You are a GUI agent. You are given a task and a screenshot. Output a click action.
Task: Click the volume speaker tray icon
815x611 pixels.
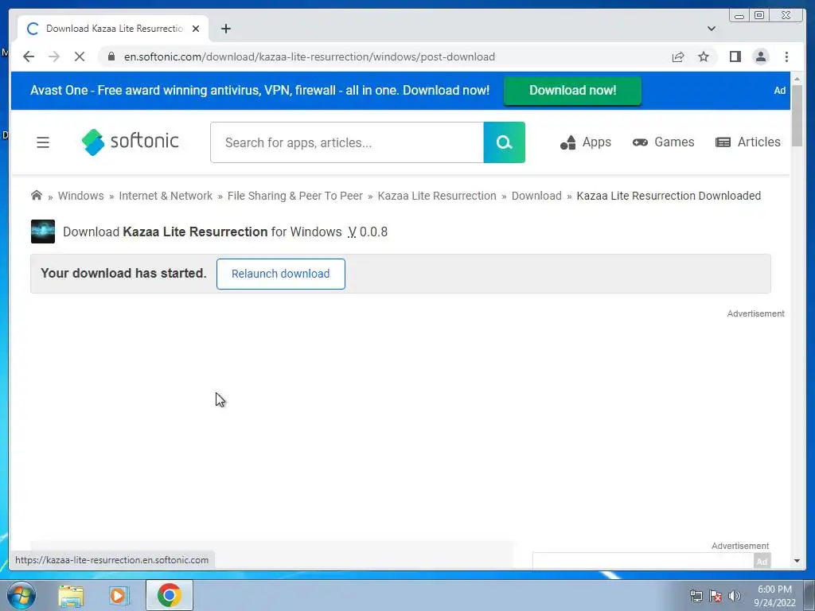coord(735,596)
